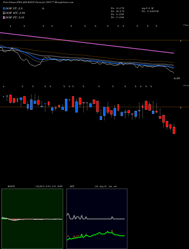The width and height of the screenshot is (189, 249).
Task: Click the 'Avg V: 0 M' volume text
Action: click(147, 8)
